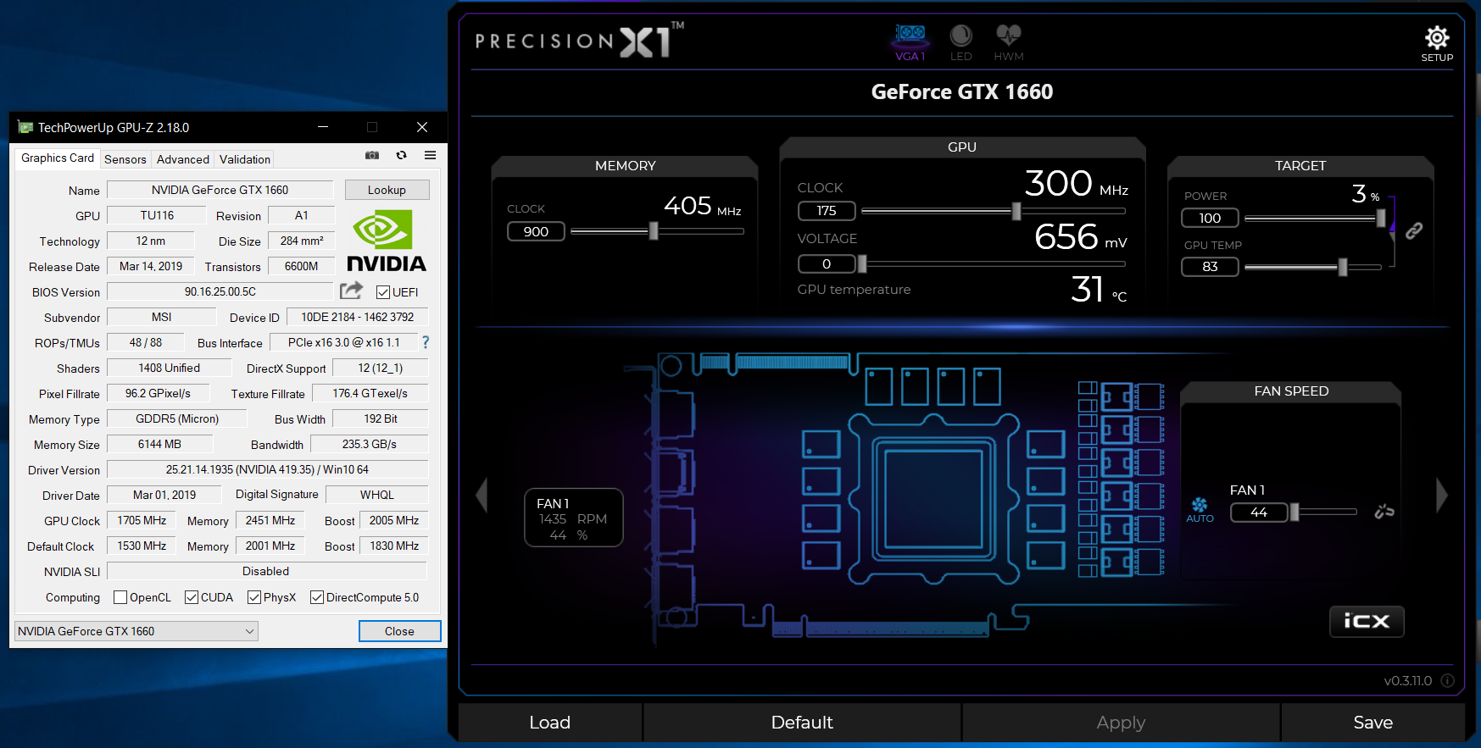Viewport: 1481px width, 748px height.
Task: Click the Release Date value Mar 14, 2019
Action: click(151, 266)
